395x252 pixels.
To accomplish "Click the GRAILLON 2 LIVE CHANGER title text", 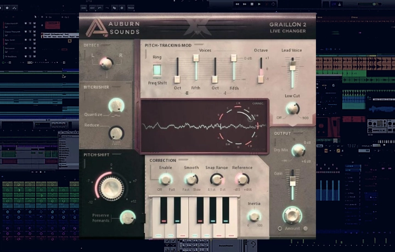I will pos(287,27).
